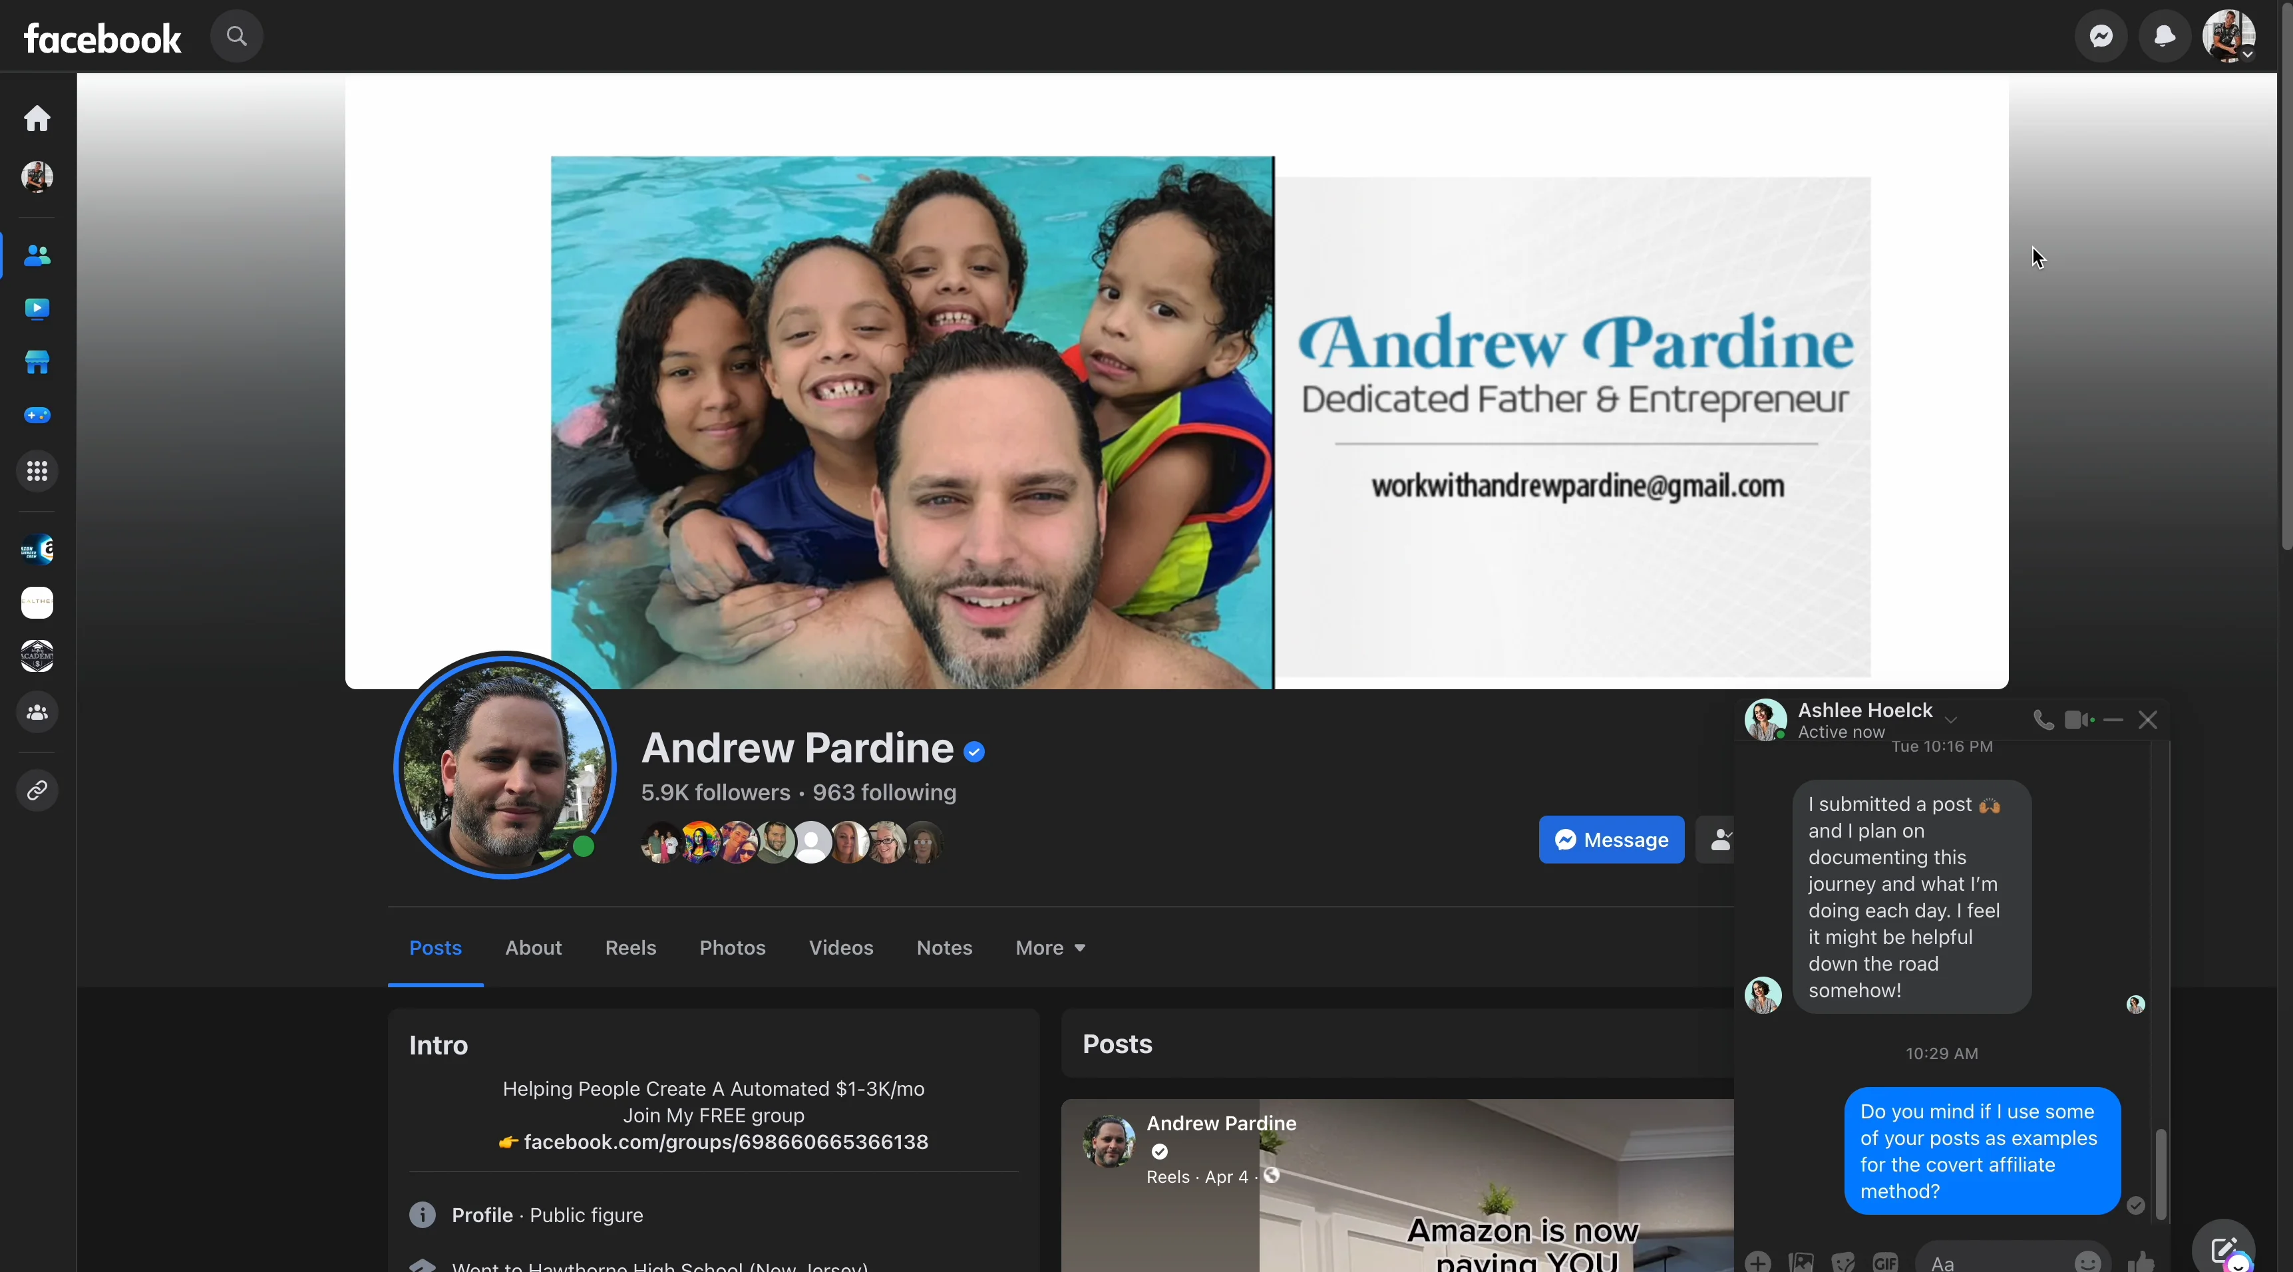Open Andrew Pardine profile picture
2293x1272 pixels.
506,766
